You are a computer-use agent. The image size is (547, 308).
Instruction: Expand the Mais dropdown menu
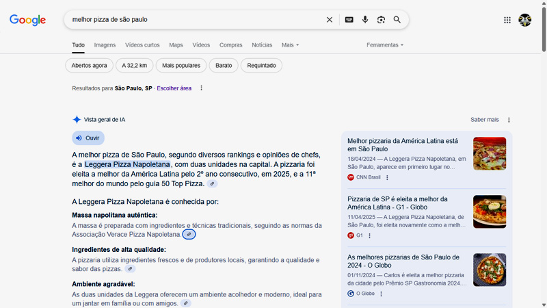(290, 45)
